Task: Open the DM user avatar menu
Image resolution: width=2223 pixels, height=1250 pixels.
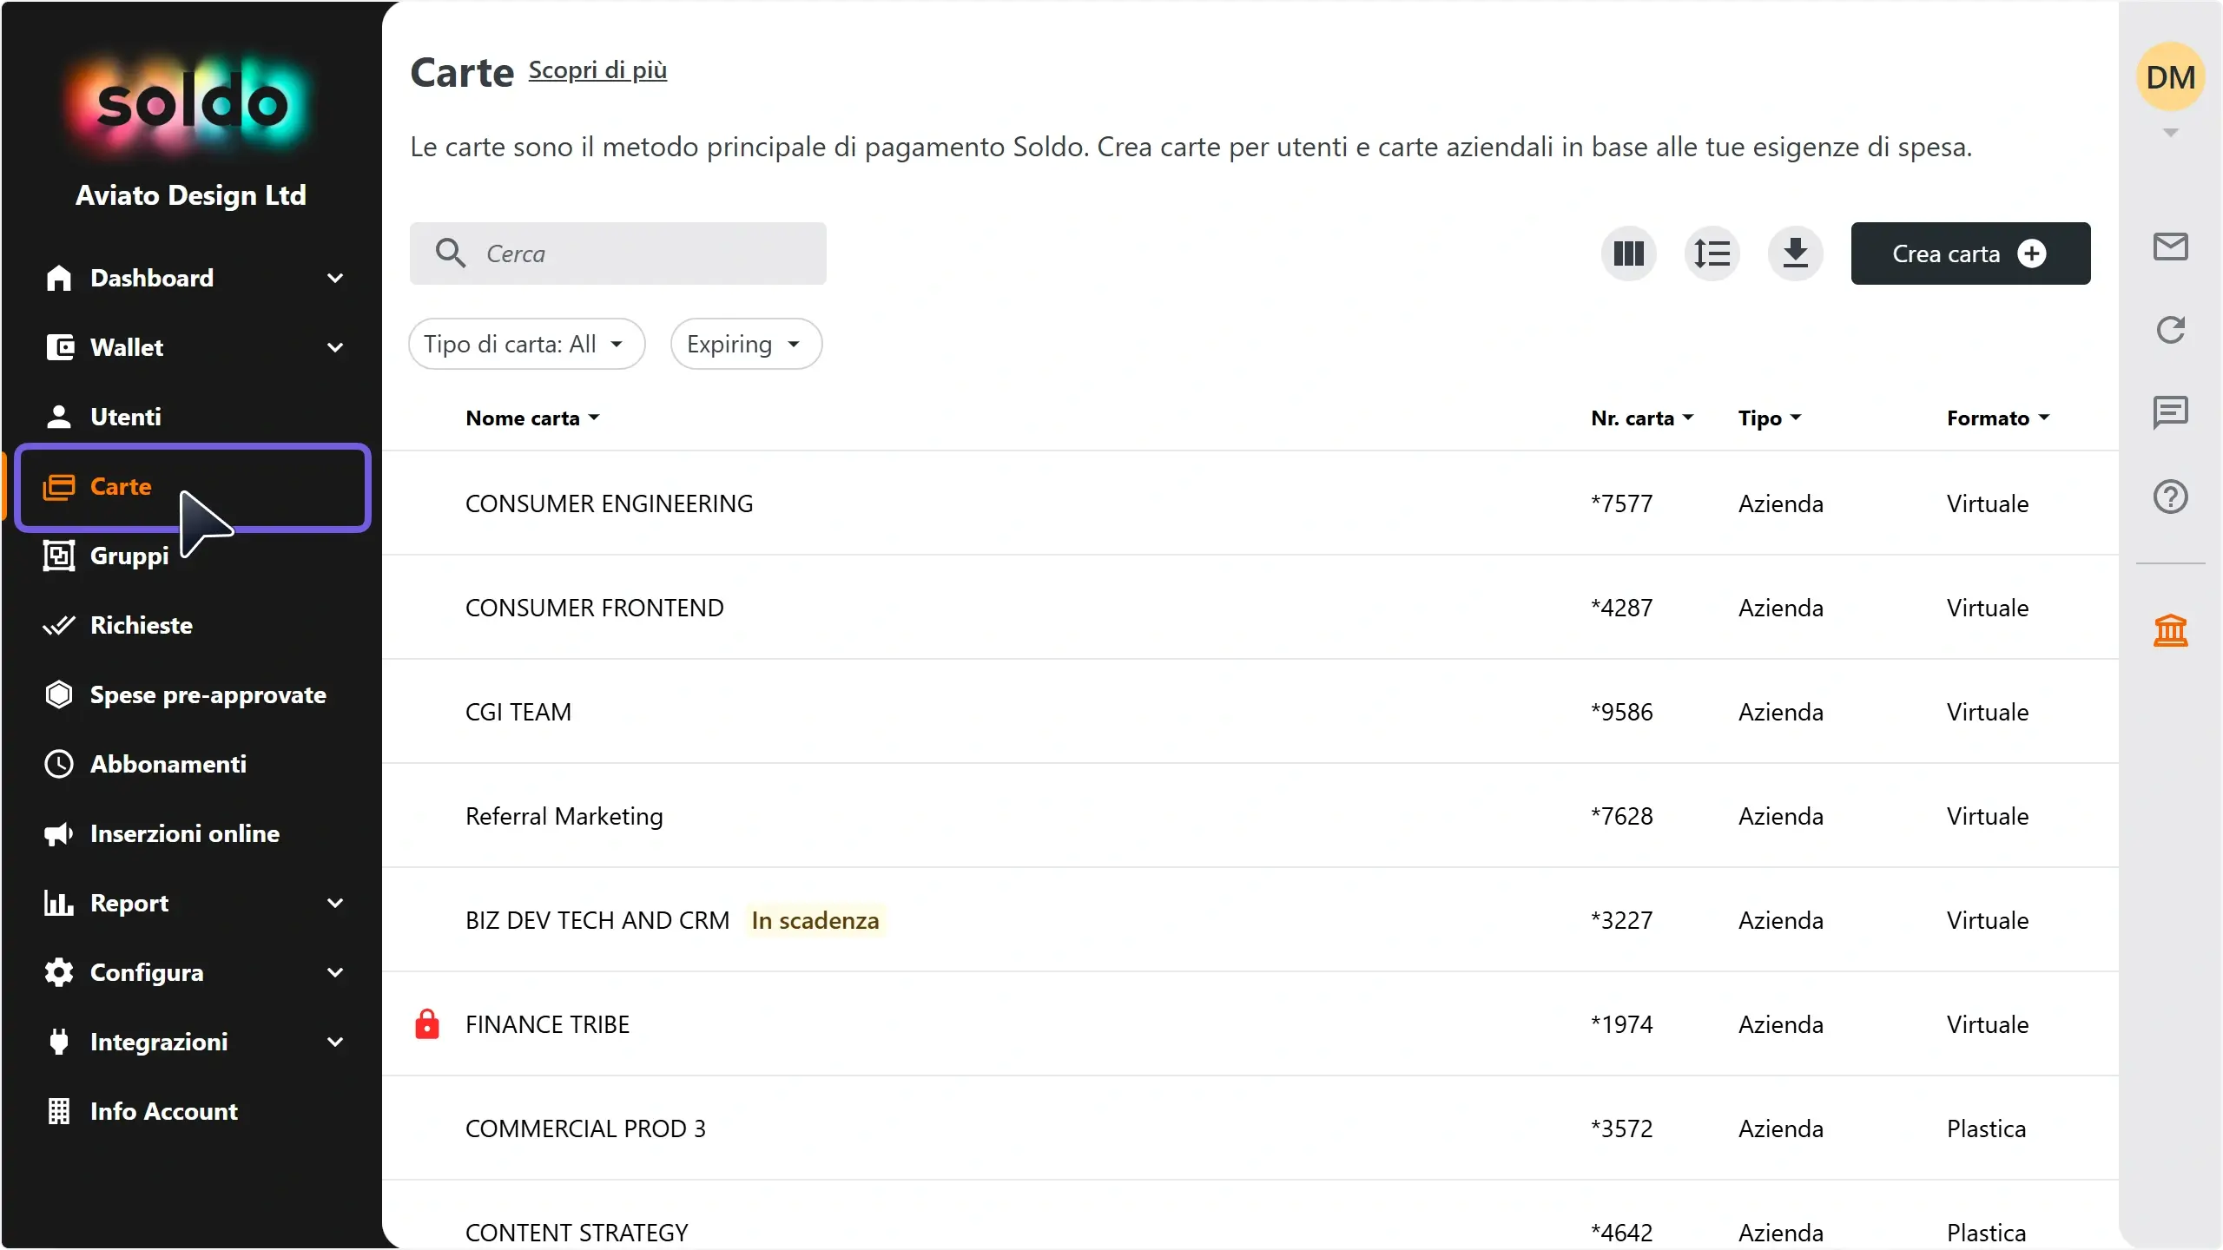Action: (x=2170, y=77)
